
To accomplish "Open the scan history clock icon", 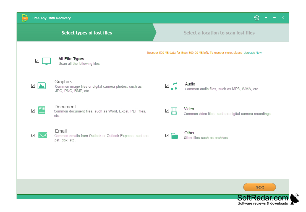I will [x=257, y=18].
